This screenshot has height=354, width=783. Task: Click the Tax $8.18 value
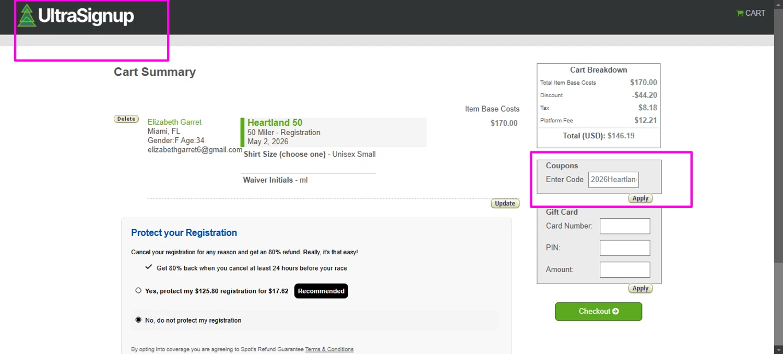click(648, 108)
